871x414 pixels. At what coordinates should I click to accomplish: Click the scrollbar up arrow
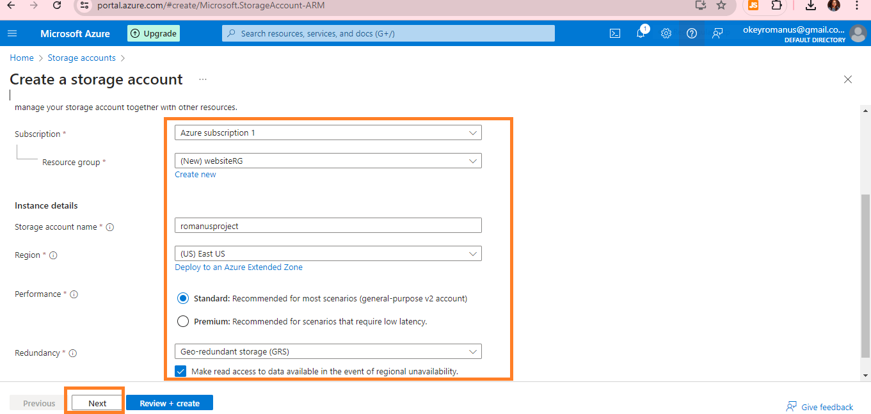pos(866,109)
